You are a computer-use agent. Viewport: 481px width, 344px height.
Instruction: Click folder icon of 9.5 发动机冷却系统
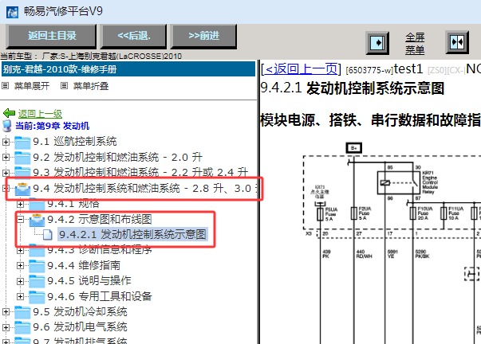click(22, 312)
